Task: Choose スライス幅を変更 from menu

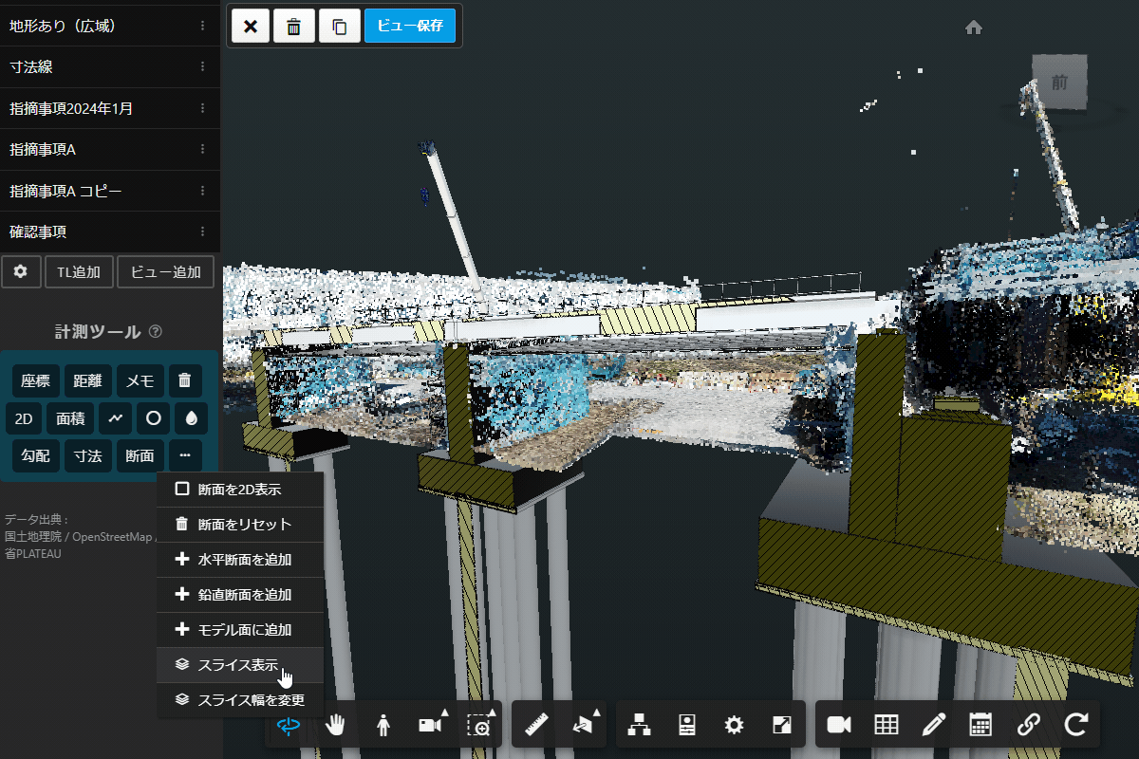Action: click(x=240, y=700)
